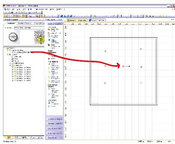Expand the Wall surfaces folder in tree
Image resolution: width=175 pixels, height=144 pixels.
pyautogui.click(x=10, y=63)
